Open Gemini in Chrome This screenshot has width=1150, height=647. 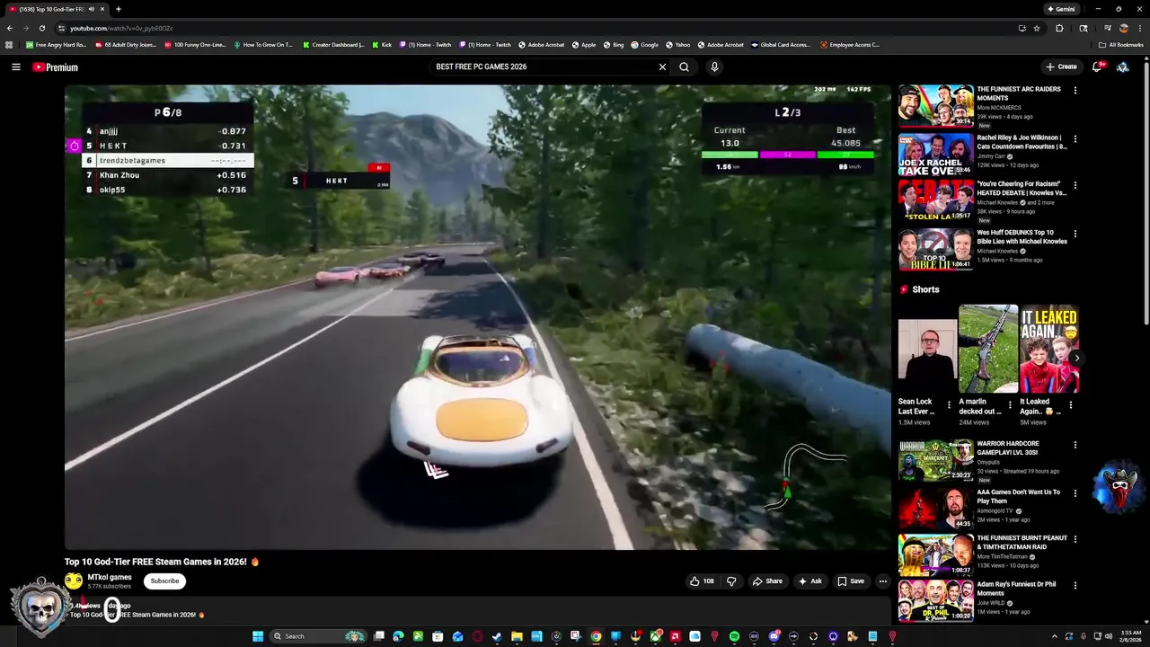[x=1061, y=9]
